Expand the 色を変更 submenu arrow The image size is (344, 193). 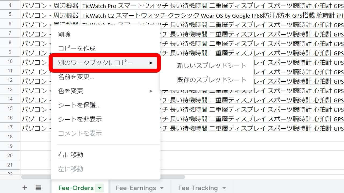point(151,91)
